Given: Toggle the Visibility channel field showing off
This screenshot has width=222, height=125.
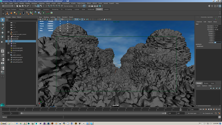Looking at the screenshot, I should (217, 43).
